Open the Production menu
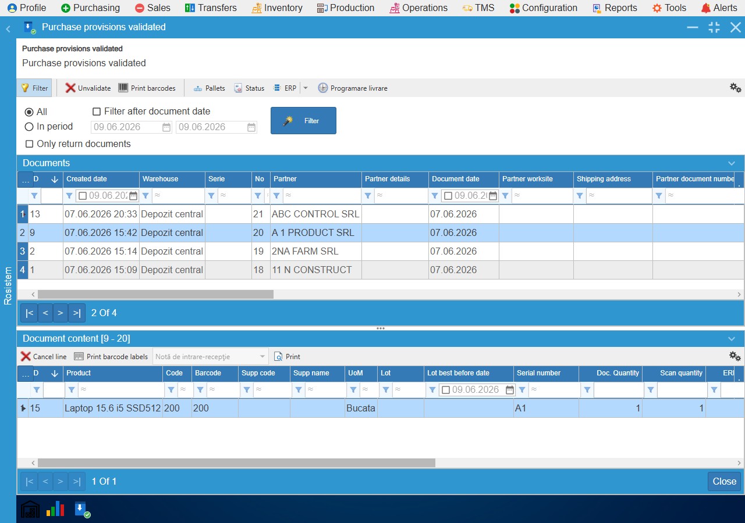This screenshot has width=745, height=523. click(346, 8)
